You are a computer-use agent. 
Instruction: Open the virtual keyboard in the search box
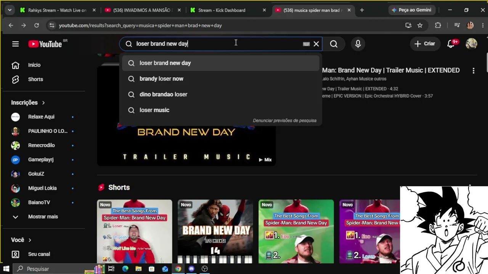pos(306,44)
